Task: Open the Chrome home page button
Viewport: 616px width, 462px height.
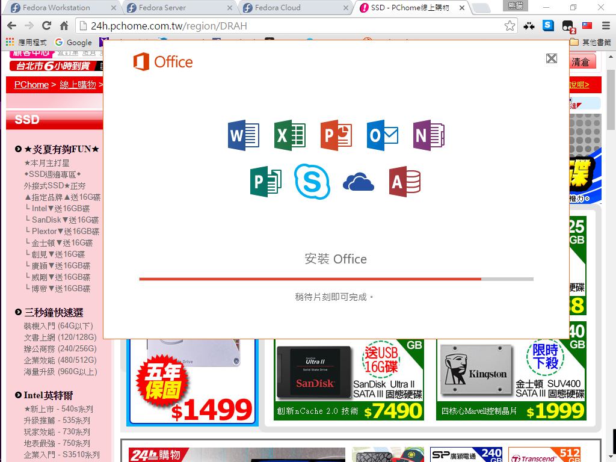Action: coord(64,26)
